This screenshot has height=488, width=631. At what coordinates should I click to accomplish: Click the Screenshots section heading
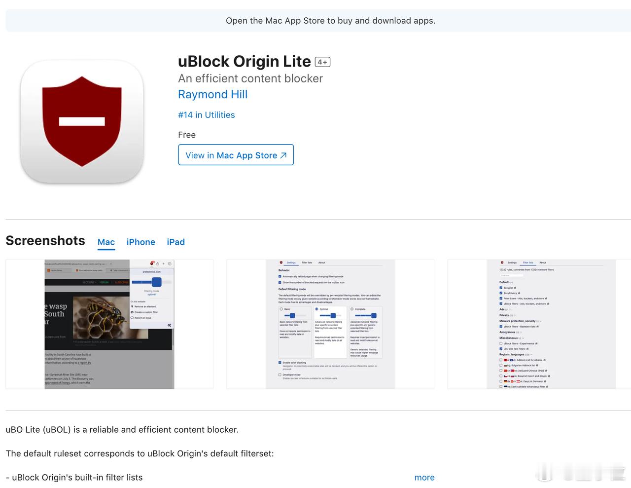tap(45, 241)
